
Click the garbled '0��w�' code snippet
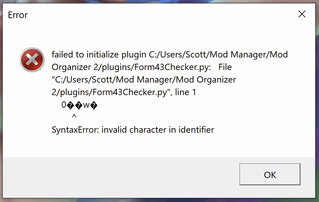click(79, 104)
